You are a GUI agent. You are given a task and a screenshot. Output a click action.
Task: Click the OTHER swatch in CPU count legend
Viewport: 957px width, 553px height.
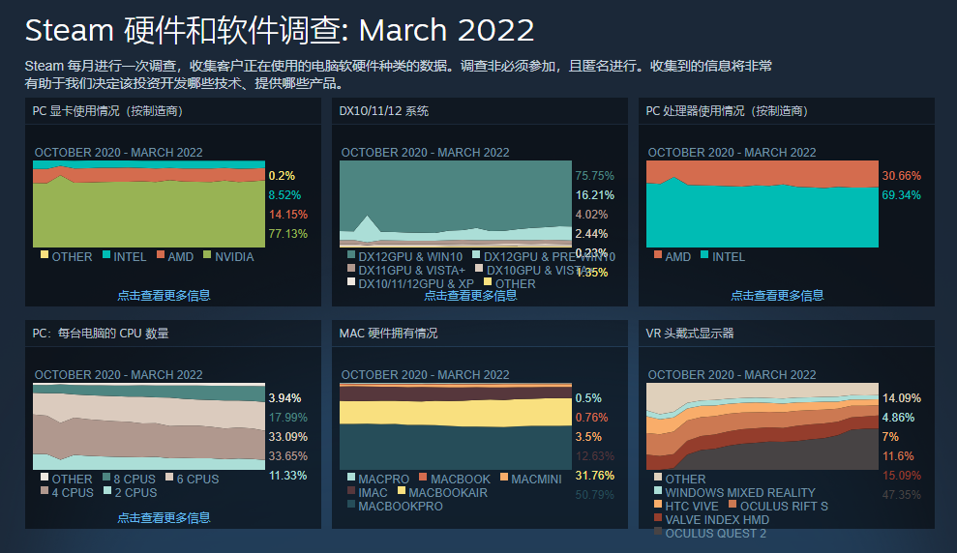pyautogui.click(x=45, y=478)
